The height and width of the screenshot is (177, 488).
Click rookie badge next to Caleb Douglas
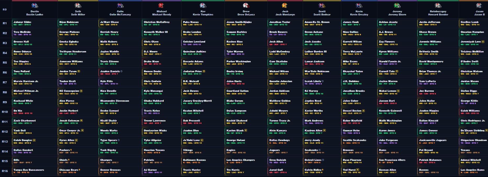click(x=34, y=140)
